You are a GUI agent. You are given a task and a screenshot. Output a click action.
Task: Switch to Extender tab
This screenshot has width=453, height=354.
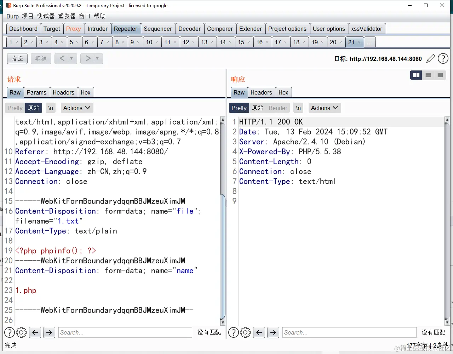coord(251,29)
